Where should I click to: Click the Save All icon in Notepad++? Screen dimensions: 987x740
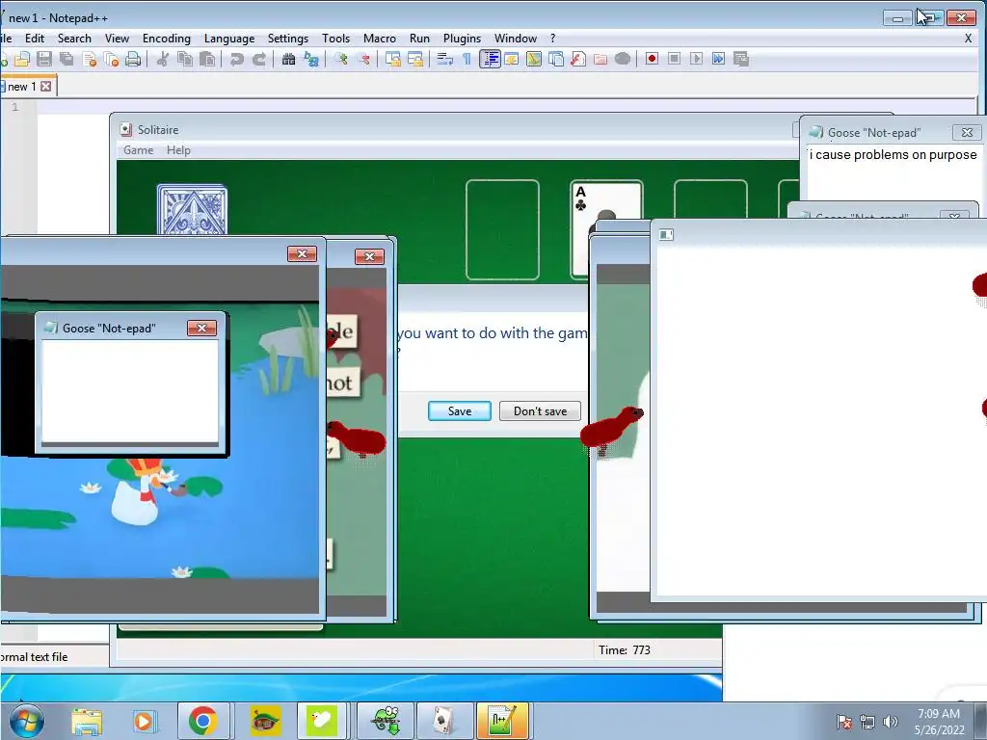[67, 59]
